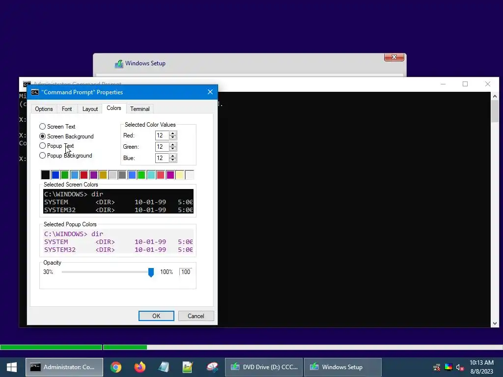Viewport: 503px width, 377px height.
Task: Close the Command Prompt Properties dialog
Action: pos(210,92)
